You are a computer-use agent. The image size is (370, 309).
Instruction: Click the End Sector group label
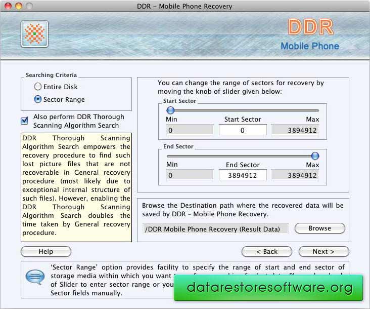click(178, 146)
